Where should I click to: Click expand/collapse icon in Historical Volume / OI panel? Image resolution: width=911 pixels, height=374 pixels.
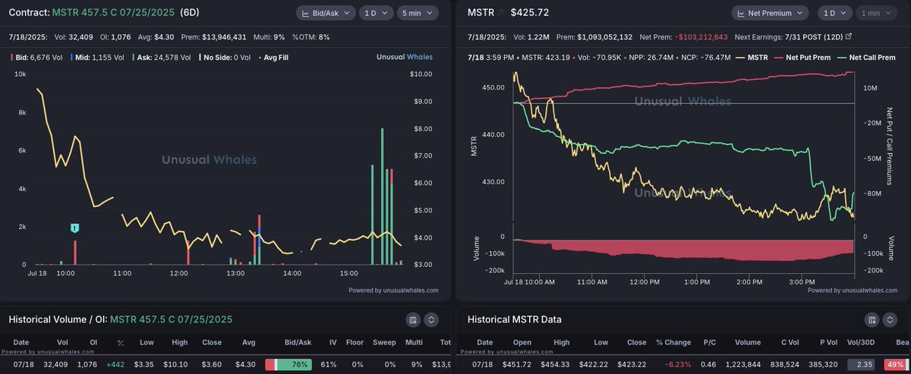431,320
